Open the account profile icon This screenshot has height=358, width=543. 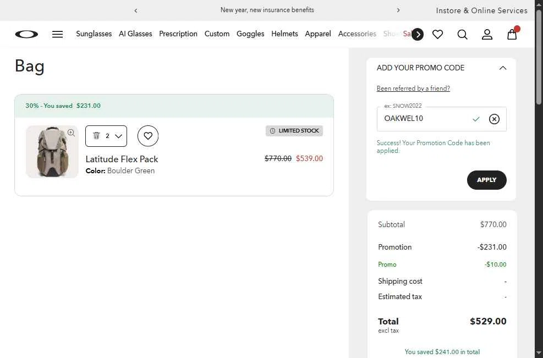[487, 34]
